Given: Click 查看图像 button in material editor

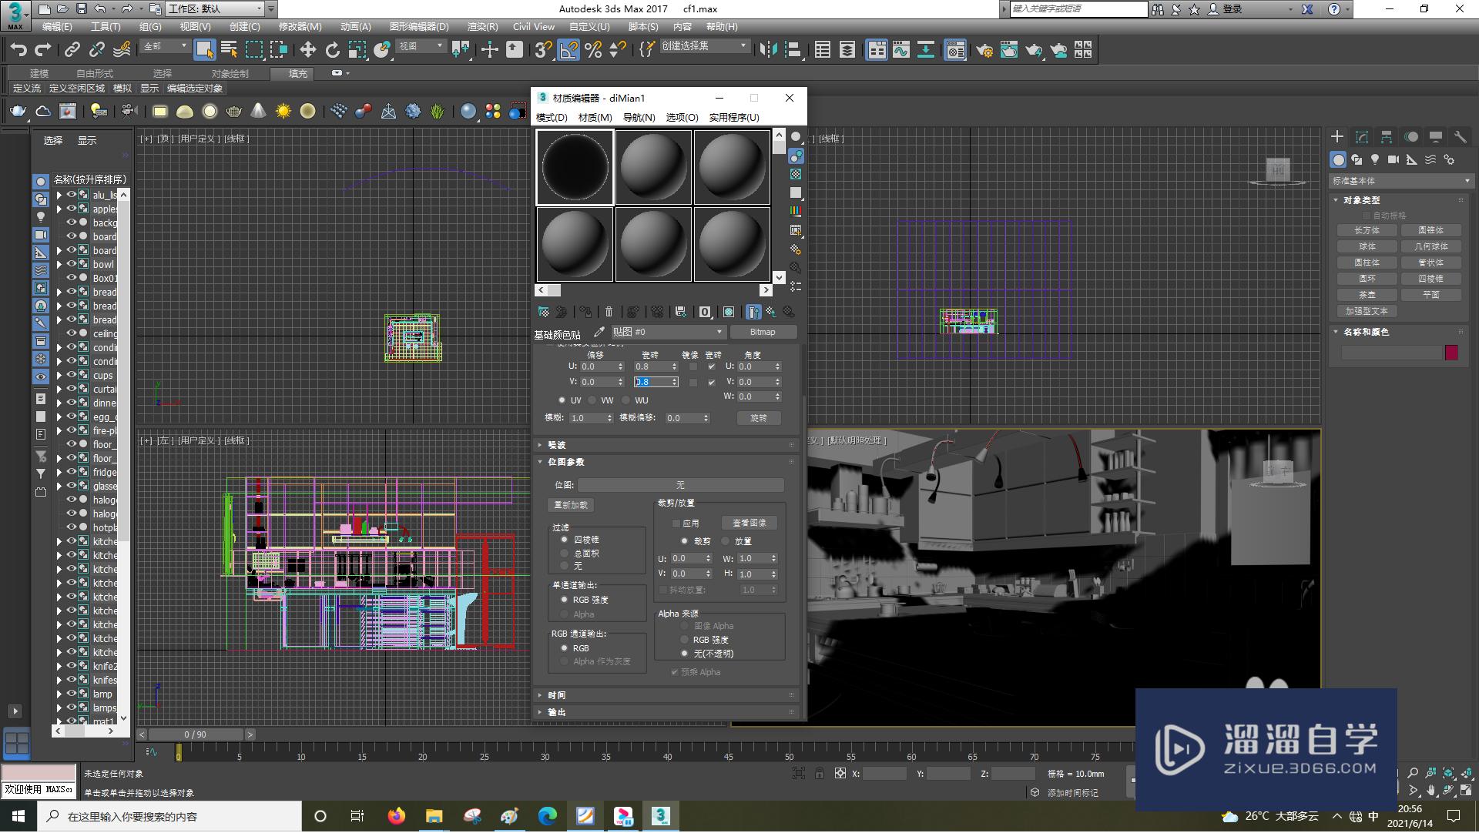Looking at the screenshot, I should pos(748,523).
